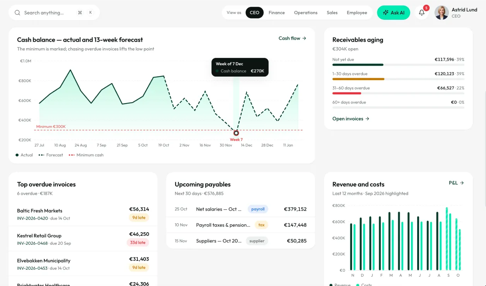Click the Upcoming payables heading
The width and height of the screenshot is (486, 286).
[202, 184]
